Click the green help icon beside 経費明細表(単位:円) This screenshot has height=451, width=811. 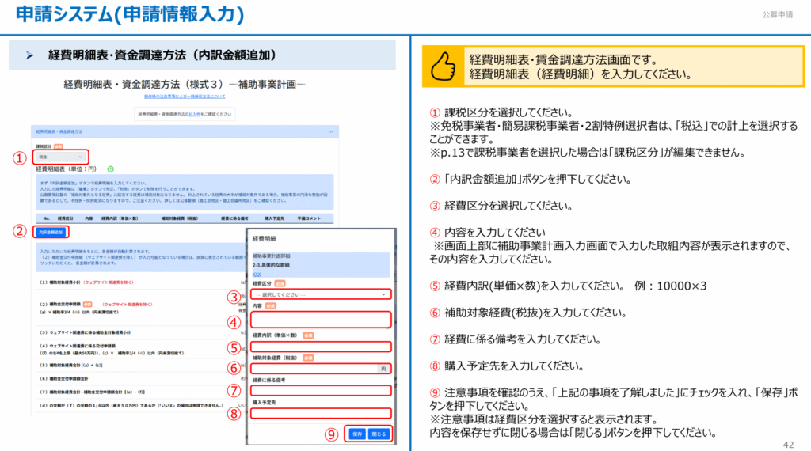[x=110, y=169]
